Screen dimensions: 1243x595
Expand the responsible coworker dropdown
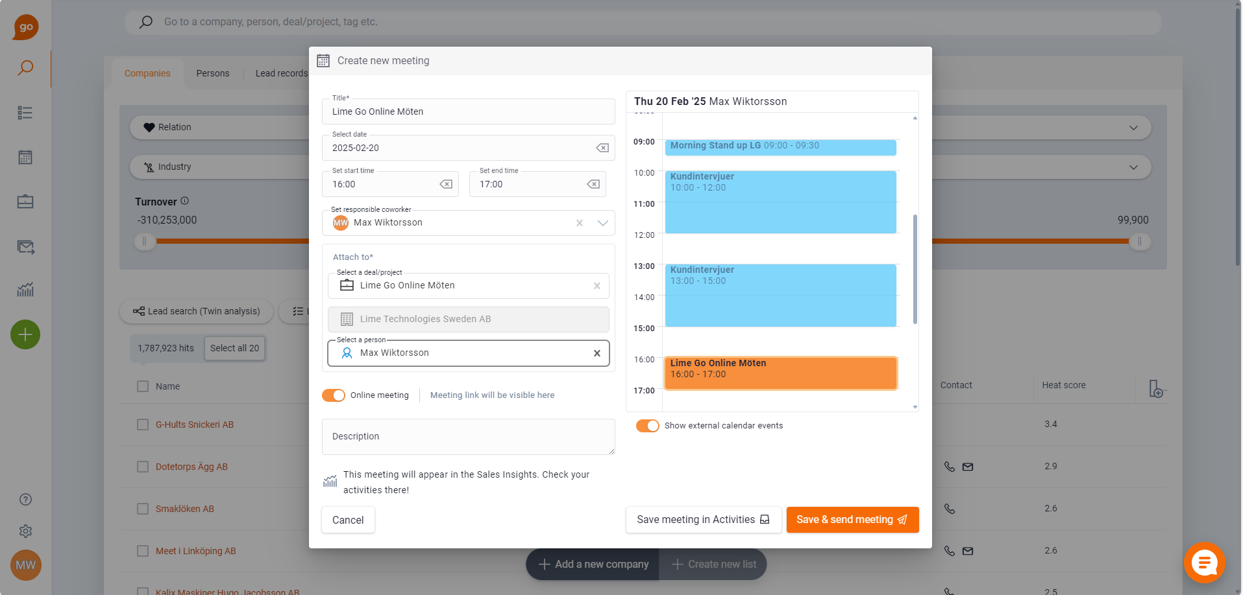tap(603, 223)
